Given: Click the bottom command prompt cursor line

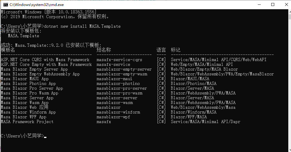Looking at the screenshot, I should pyautogui.click(x=24, y=136).
